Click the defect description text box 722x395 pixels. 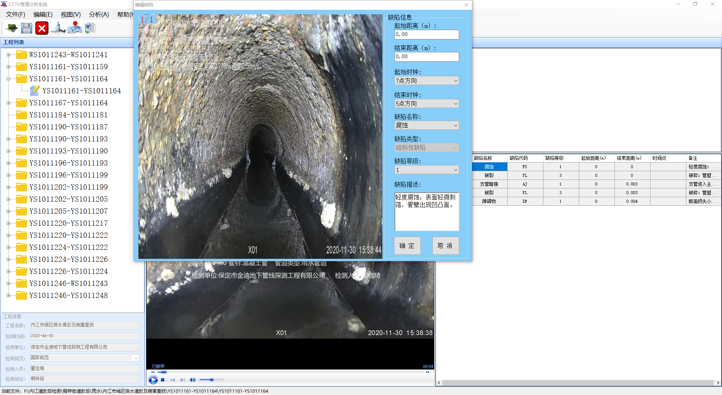pos(426,211)
